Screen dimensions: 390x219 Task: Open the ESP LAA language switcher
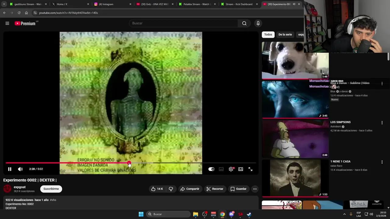tap(359, 214)
